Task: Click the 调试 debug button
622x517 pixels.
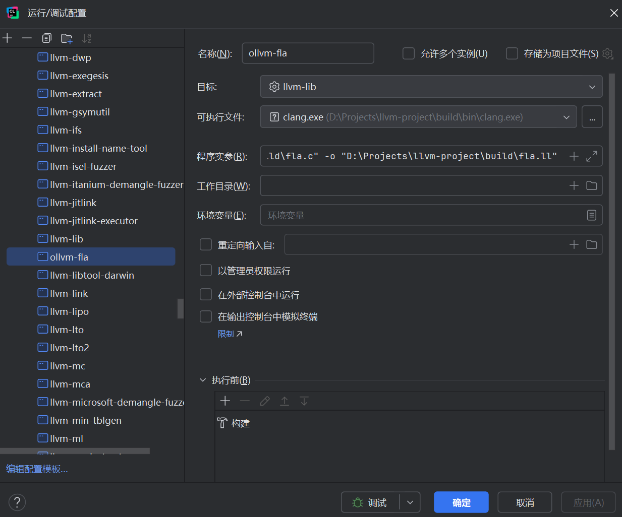Action: point(371,502)
